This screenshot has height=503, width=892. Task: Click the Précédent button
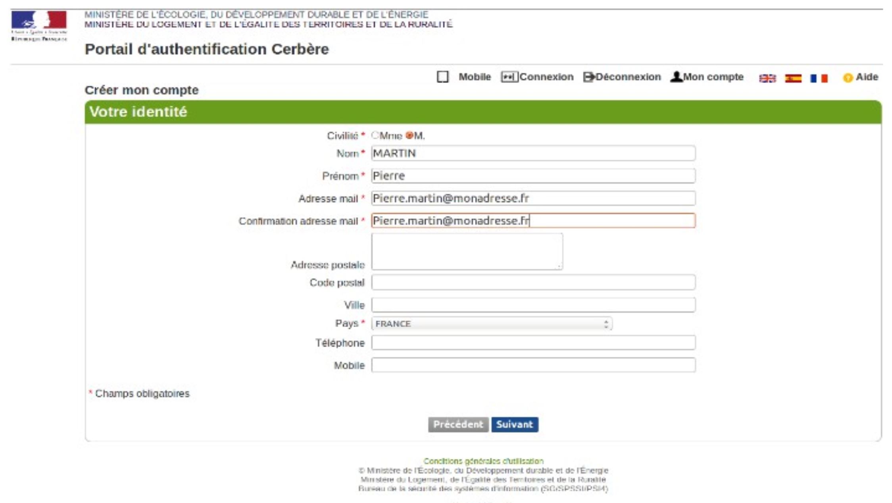click(458, 424)
